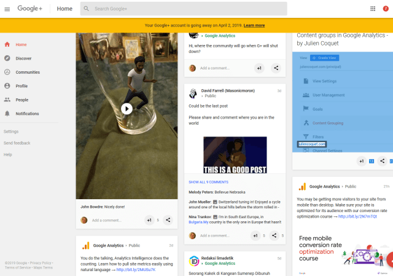
Task: Share the G+ shutdown question post
Action: (276, 68)
